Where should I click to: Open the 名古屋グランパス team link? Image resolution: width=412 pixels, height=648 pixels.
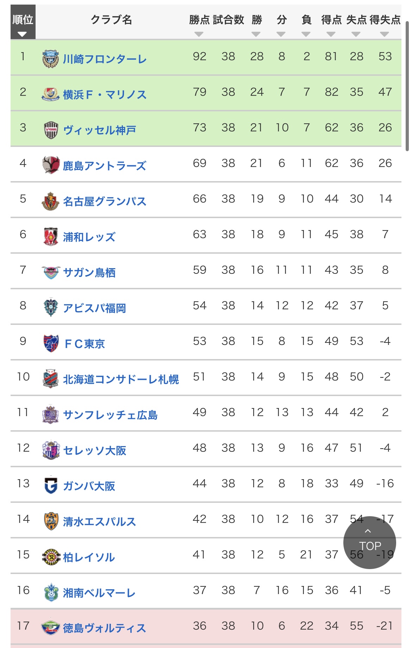(x=105, y=201)
